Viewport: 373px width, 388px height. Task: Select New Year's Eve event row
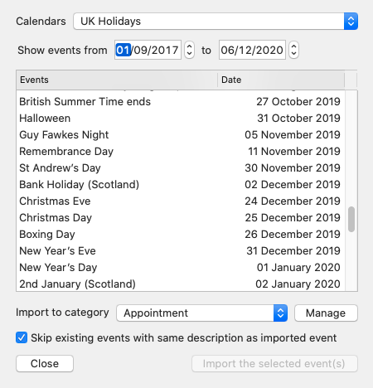coord(181,251)
